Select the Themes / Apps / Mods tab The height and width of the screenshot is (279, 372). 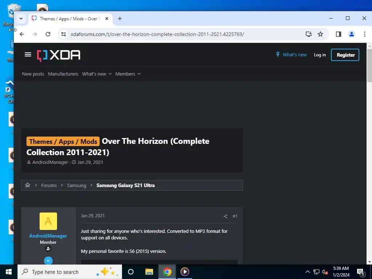(70, 19)
